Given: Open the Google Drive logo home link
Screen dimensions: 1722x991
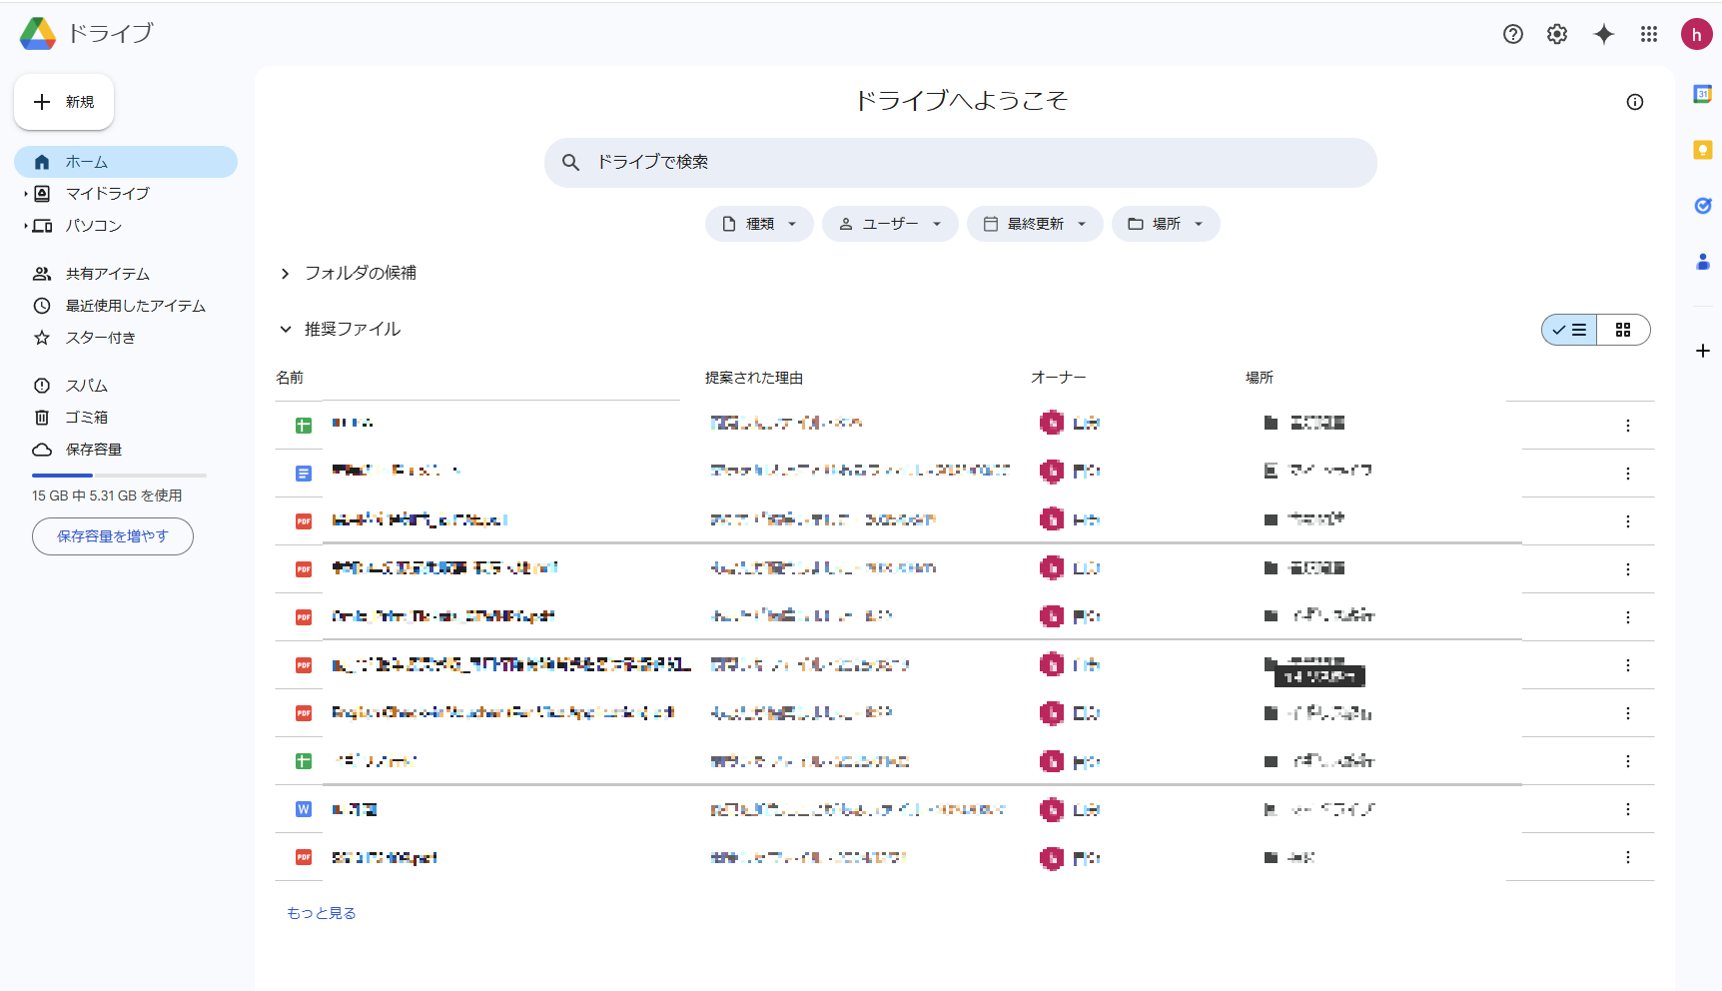Looking at the screenshot, I should pyautogui.click(x=86, y=33).
